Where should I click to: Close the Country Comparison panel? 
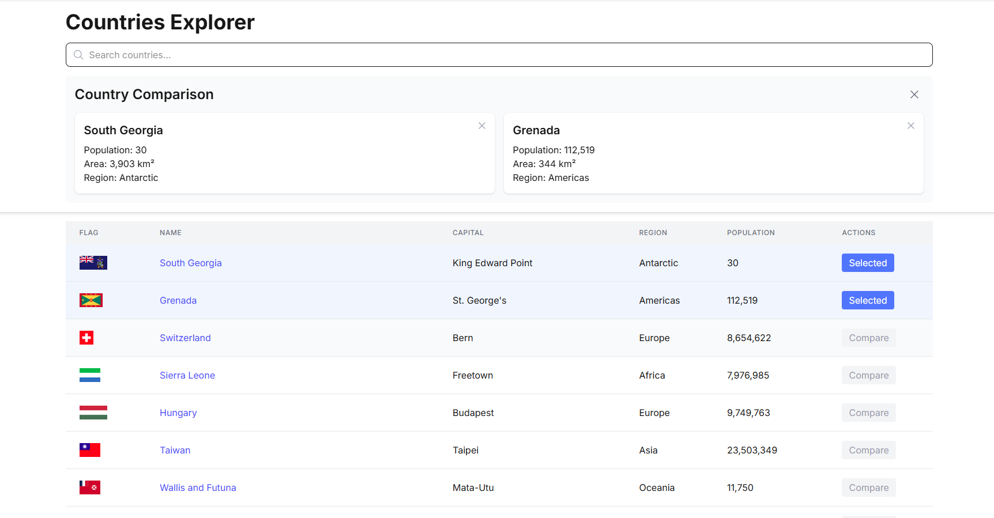coord(914,94)
